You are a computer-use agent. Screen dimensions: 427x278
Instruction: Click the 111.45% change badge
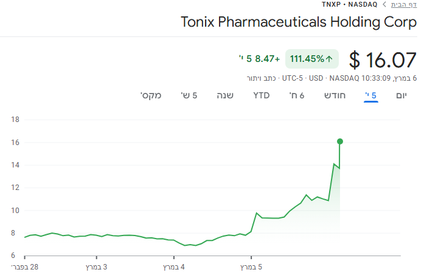click(x=311, y=59)
